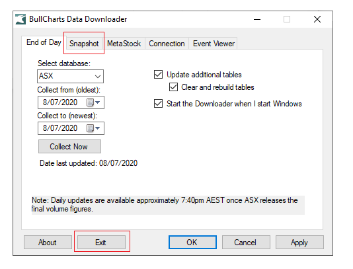Click the BullCharts Data Downloader title text
353x269 pixels.
tap(78, 19)
